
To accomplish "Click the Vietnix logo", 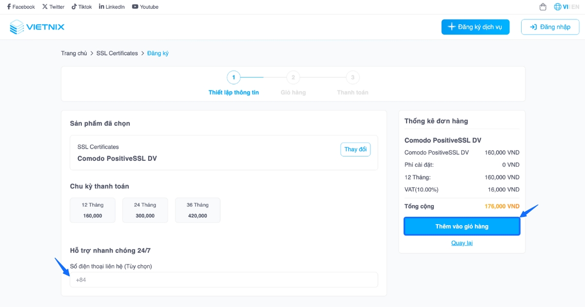I will coord(37,27).
